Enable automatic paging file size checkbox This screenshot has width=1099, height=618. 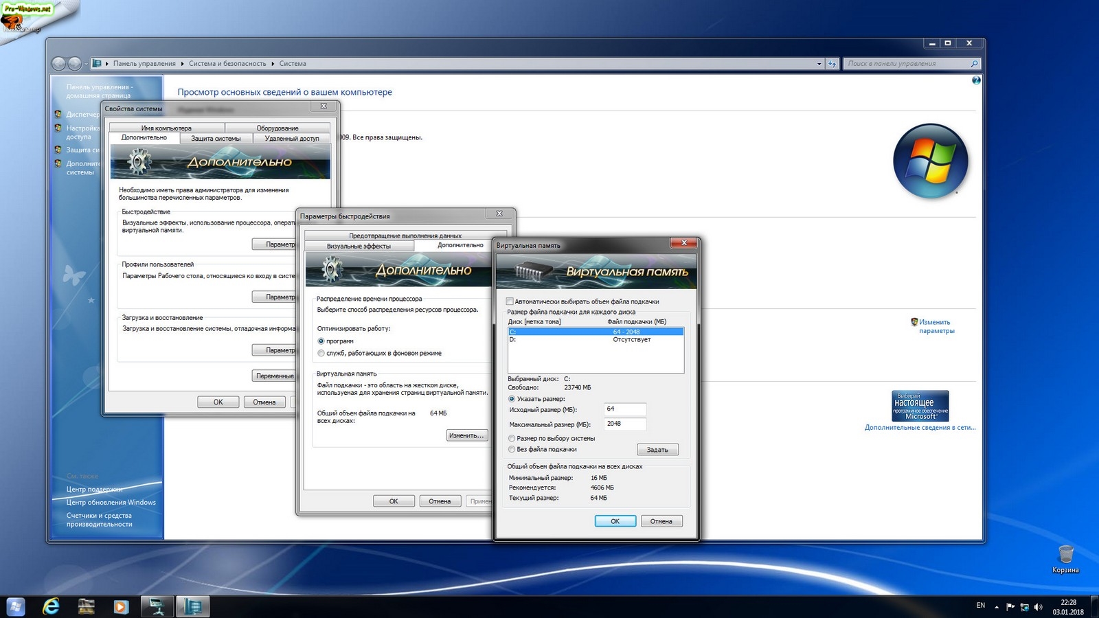510,301
